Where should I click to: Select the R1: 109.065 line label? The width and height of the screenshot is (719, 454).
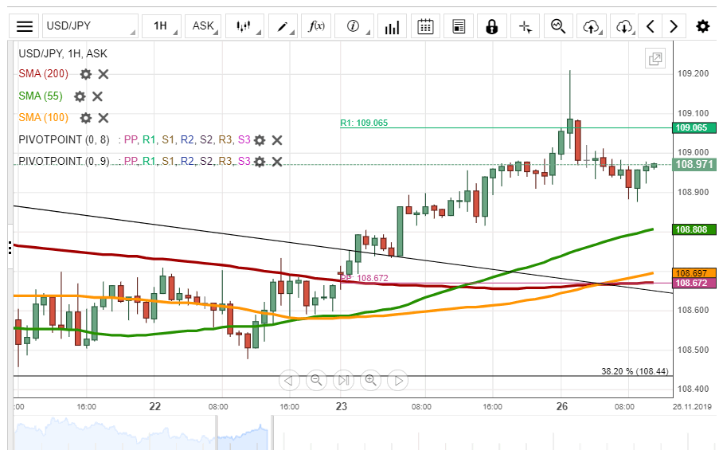pos(364,123)
